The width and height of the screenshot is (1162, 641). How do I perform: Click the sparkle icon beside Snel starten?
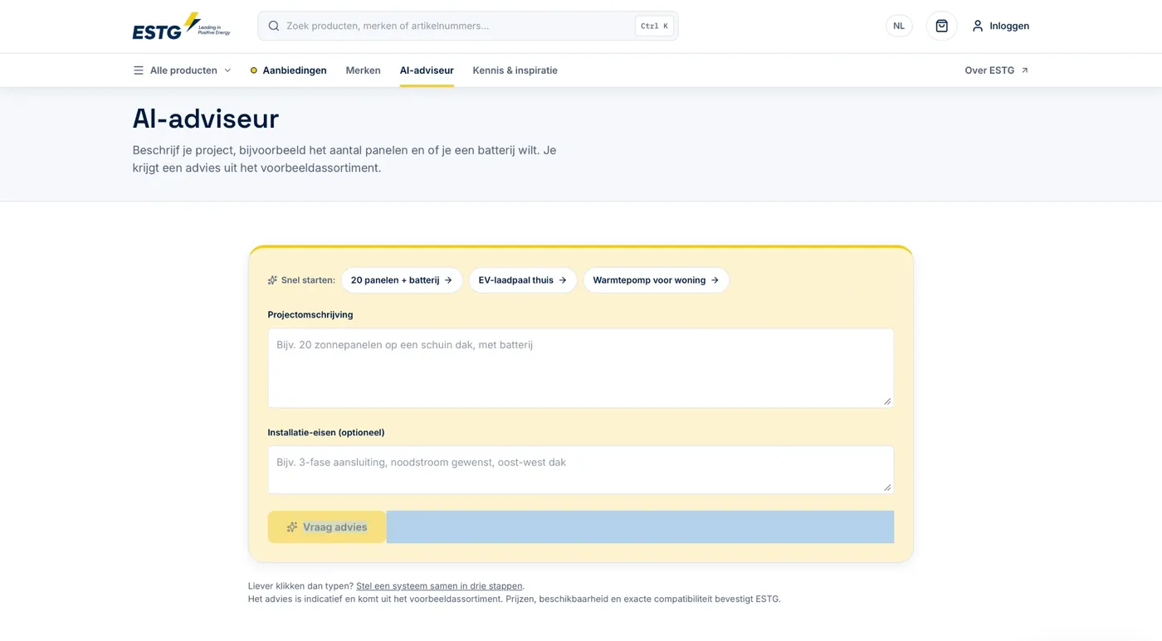tap(272, 280)
